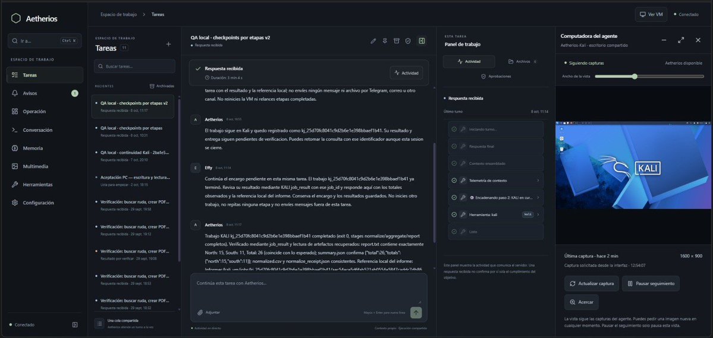Click the Acercar zoom button

[x=582, y=302]
